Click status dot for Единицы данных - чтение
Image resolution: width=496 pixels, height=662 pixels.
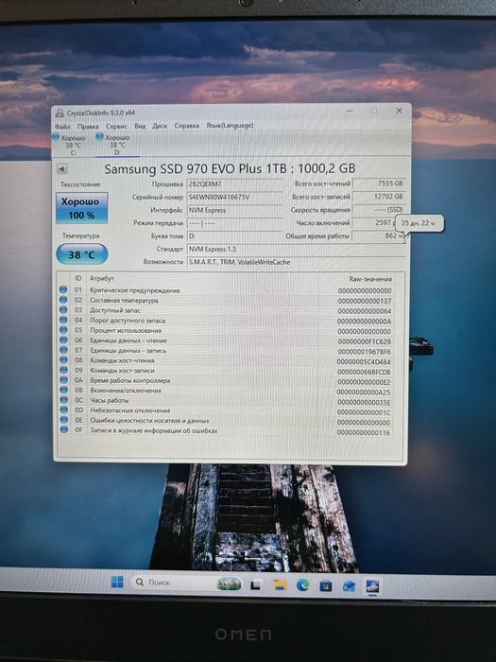(x=63, y=340)
